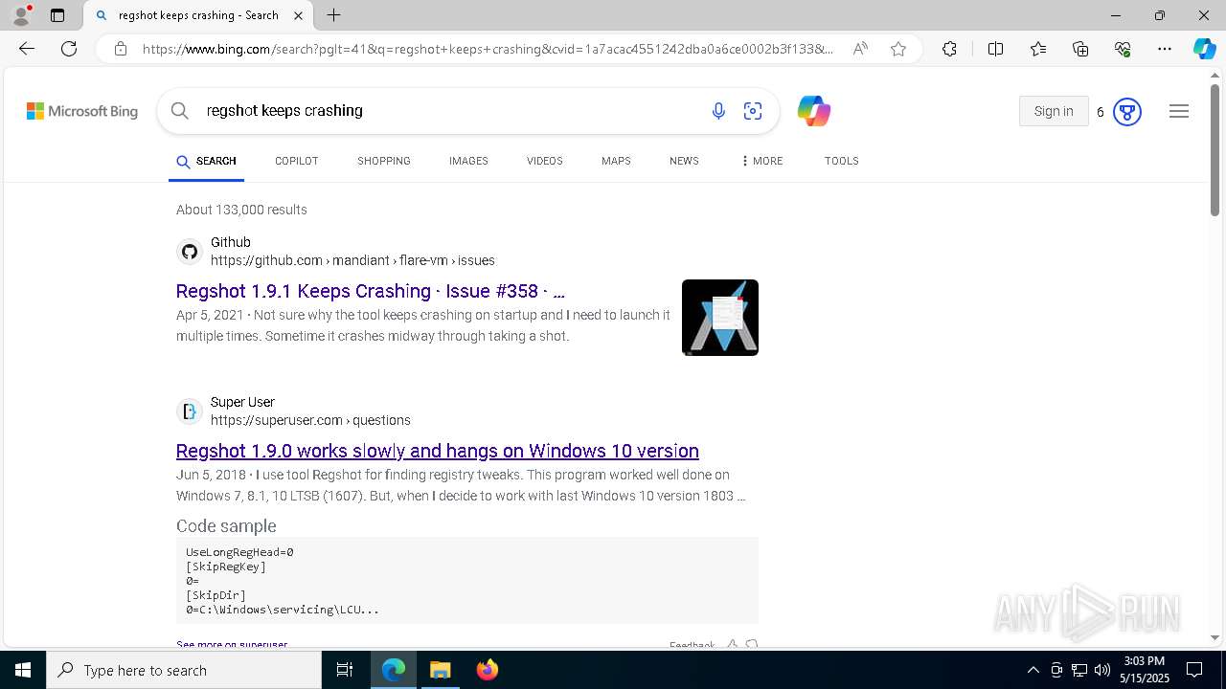Screen dimensions: 1226x689
Task: Click the Super User favicon
Action: [190, 411]
